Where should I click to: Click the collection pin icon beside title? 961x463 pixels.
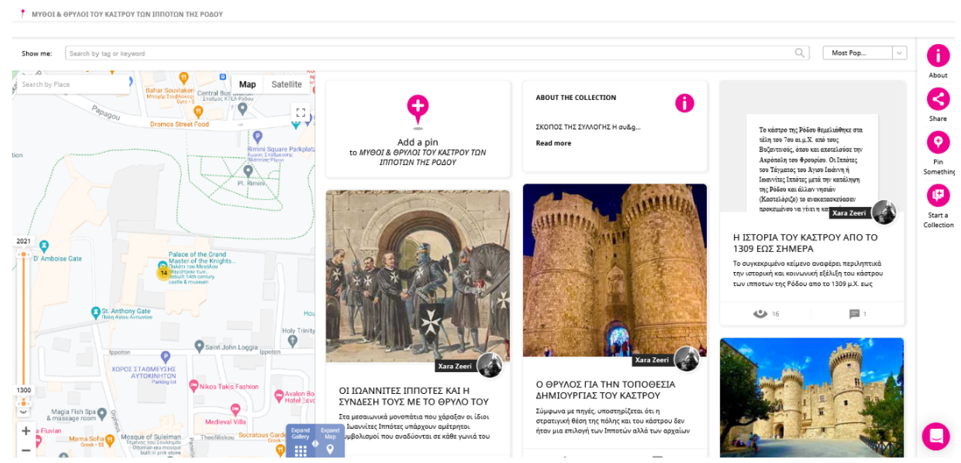[x=23, y=14]
